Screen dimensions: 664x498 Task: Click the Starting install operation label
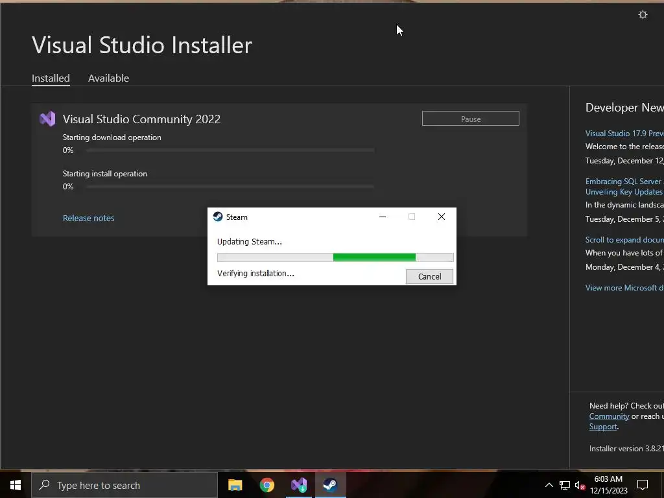tap(105, 174)
